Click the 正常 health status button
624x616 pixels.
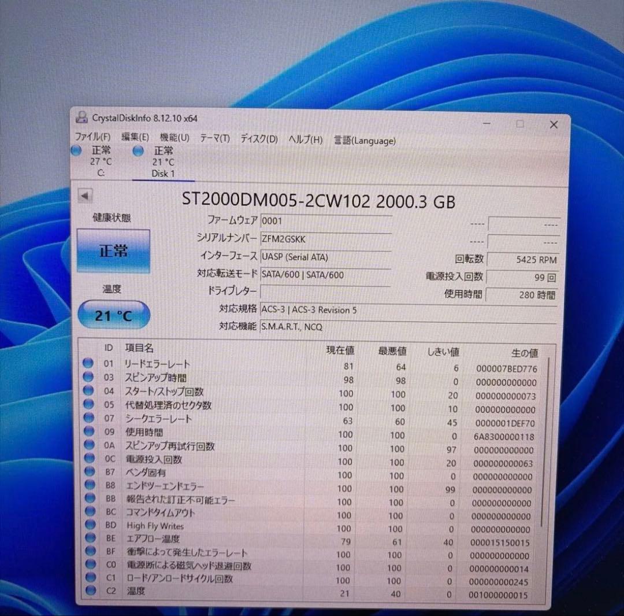[113, 251]
